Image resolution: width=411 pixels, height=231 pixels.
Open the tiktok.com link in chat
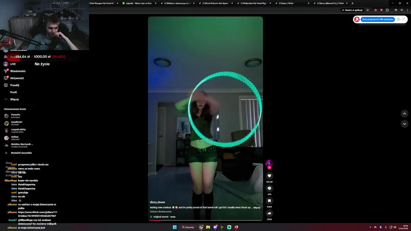click(x=38, y=214)
